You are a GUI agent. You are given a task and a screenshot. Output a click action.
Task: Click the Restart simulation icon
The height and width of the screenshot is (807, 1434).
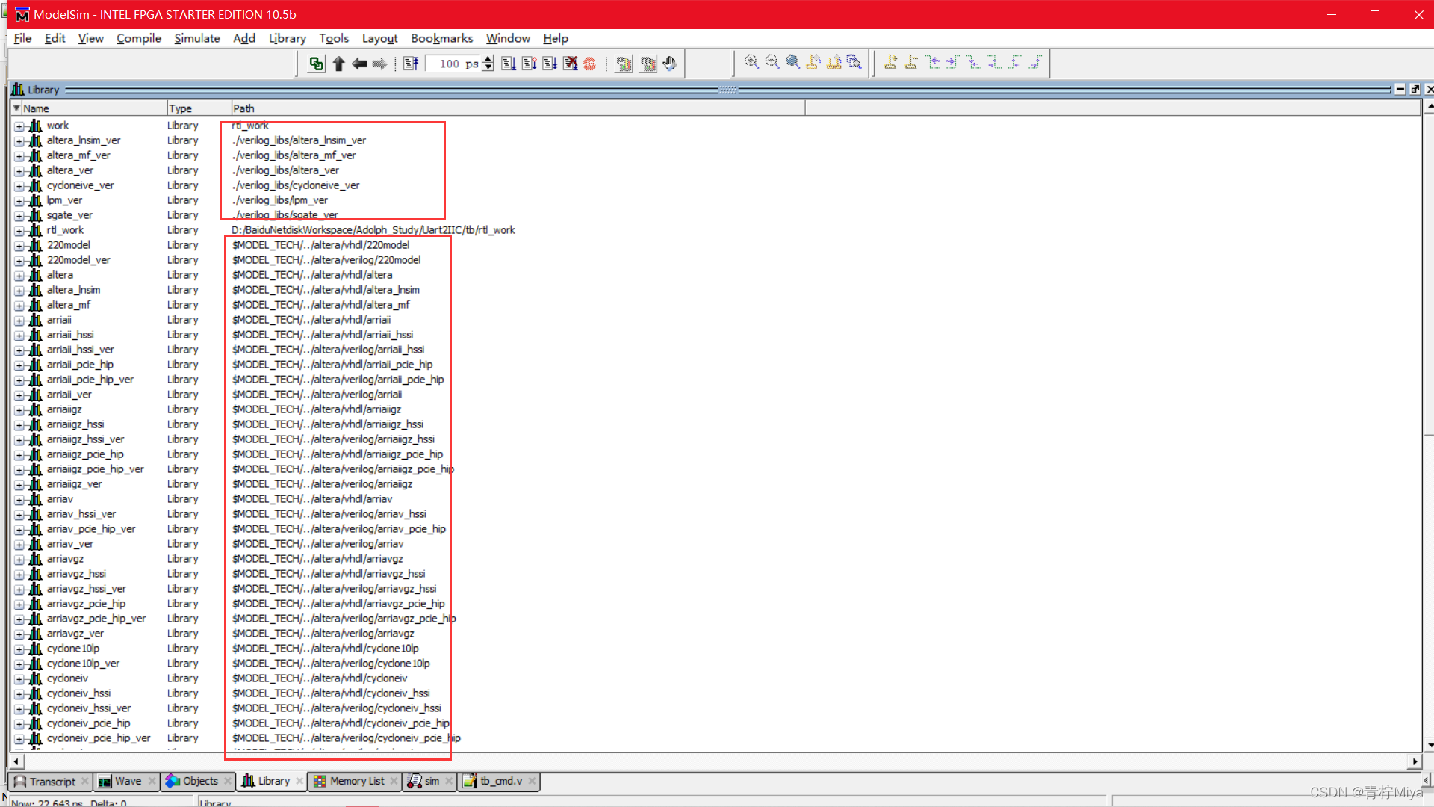click(x=411, y=64)
